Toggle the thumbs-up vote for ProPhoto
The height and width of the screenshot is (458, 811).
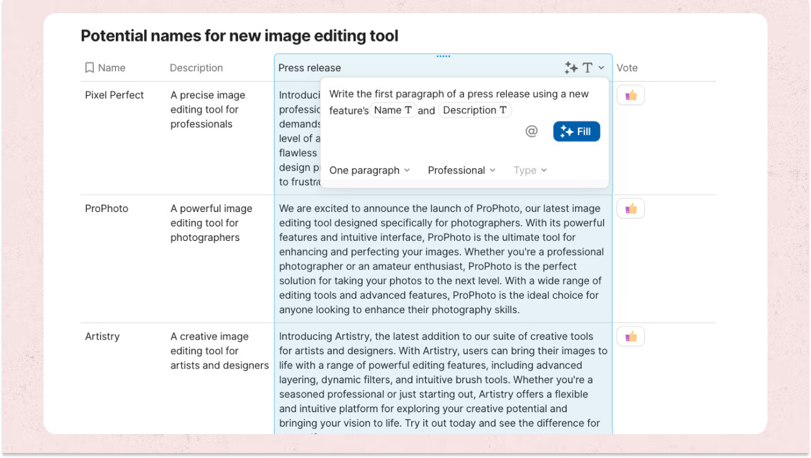(x=630, y=209)
